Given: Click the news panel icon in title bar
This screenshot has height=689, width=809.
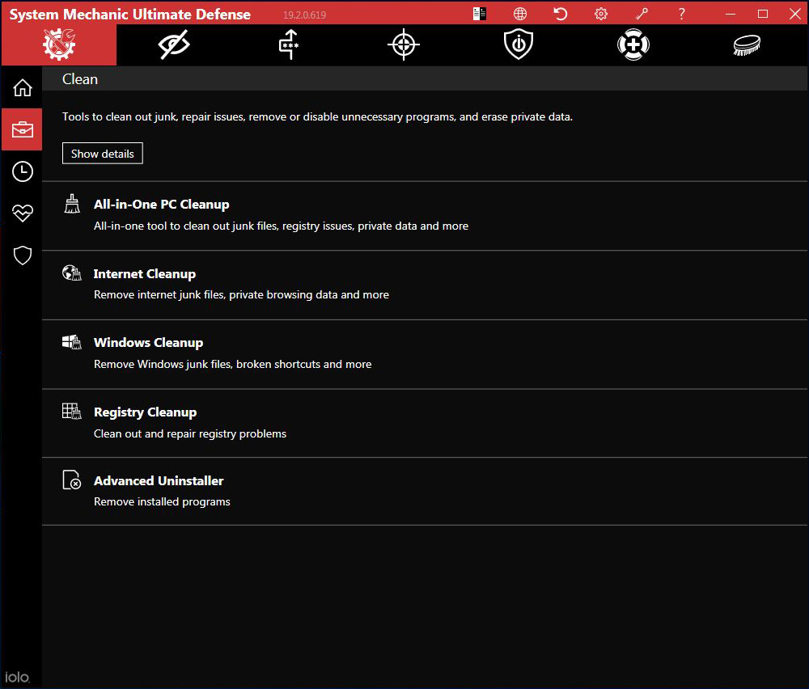Looking at the screenshot, I should 479,14.
